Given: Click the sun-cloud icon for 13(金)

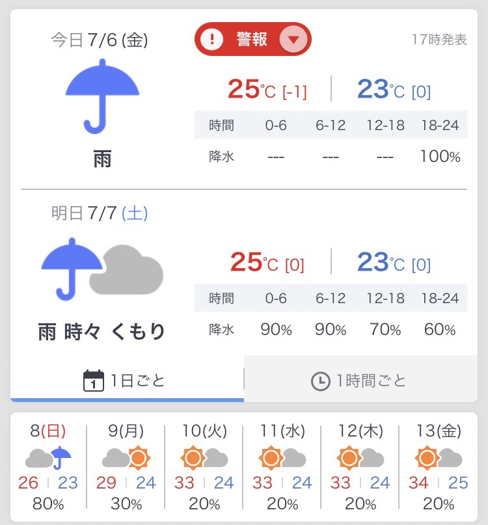Looking at the screenshot, I should pyautogui.click(x=438, y=459).
